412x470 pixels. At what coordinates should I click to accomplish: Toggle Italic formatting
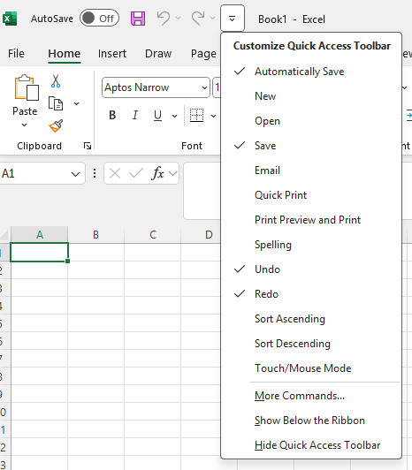135,115
